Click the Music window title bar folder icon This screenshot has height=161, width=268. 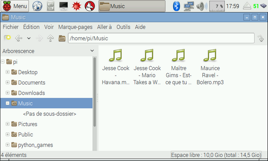[5, 17]
